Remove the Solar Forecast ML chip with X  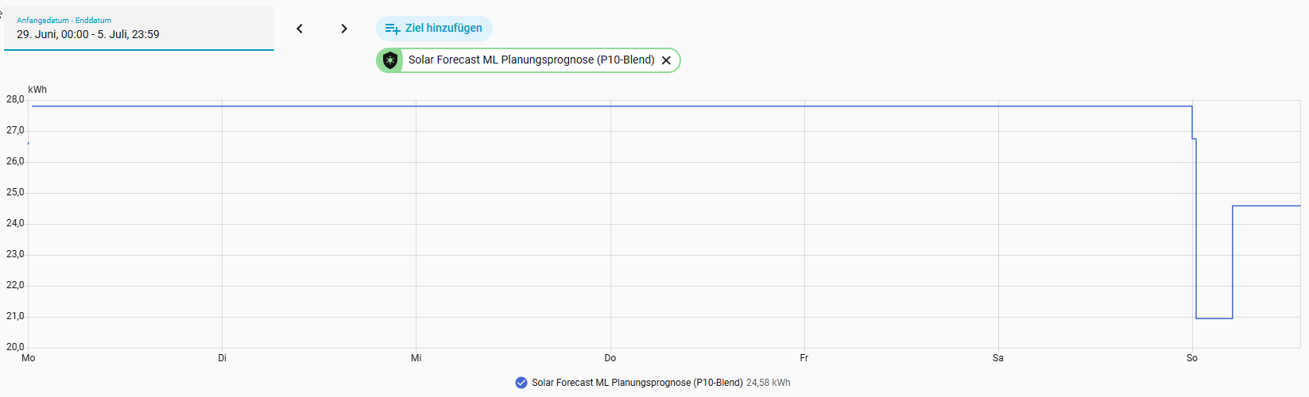point(666,60)
